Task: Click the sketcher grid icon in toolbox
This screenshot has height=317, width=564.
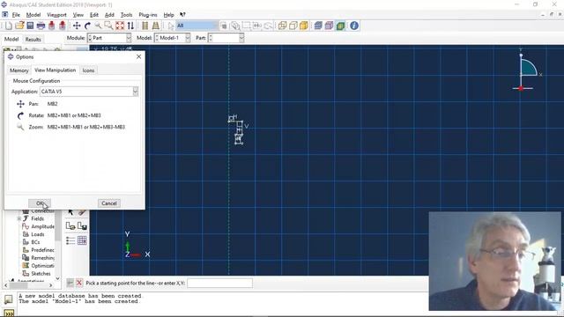Action: coord(82,240)
